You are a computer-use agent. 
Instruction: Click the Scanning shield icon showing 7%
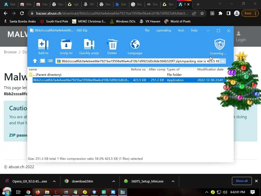219,44
